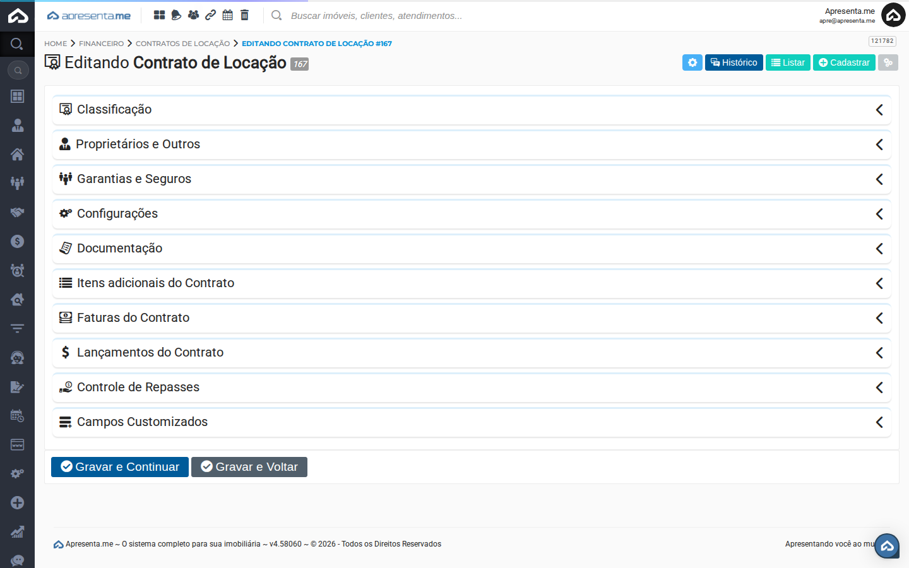Click the headset support icon in sidebar
Image resolution: width=909 pixels, height=568 pixels.
(x=17, y=358)
